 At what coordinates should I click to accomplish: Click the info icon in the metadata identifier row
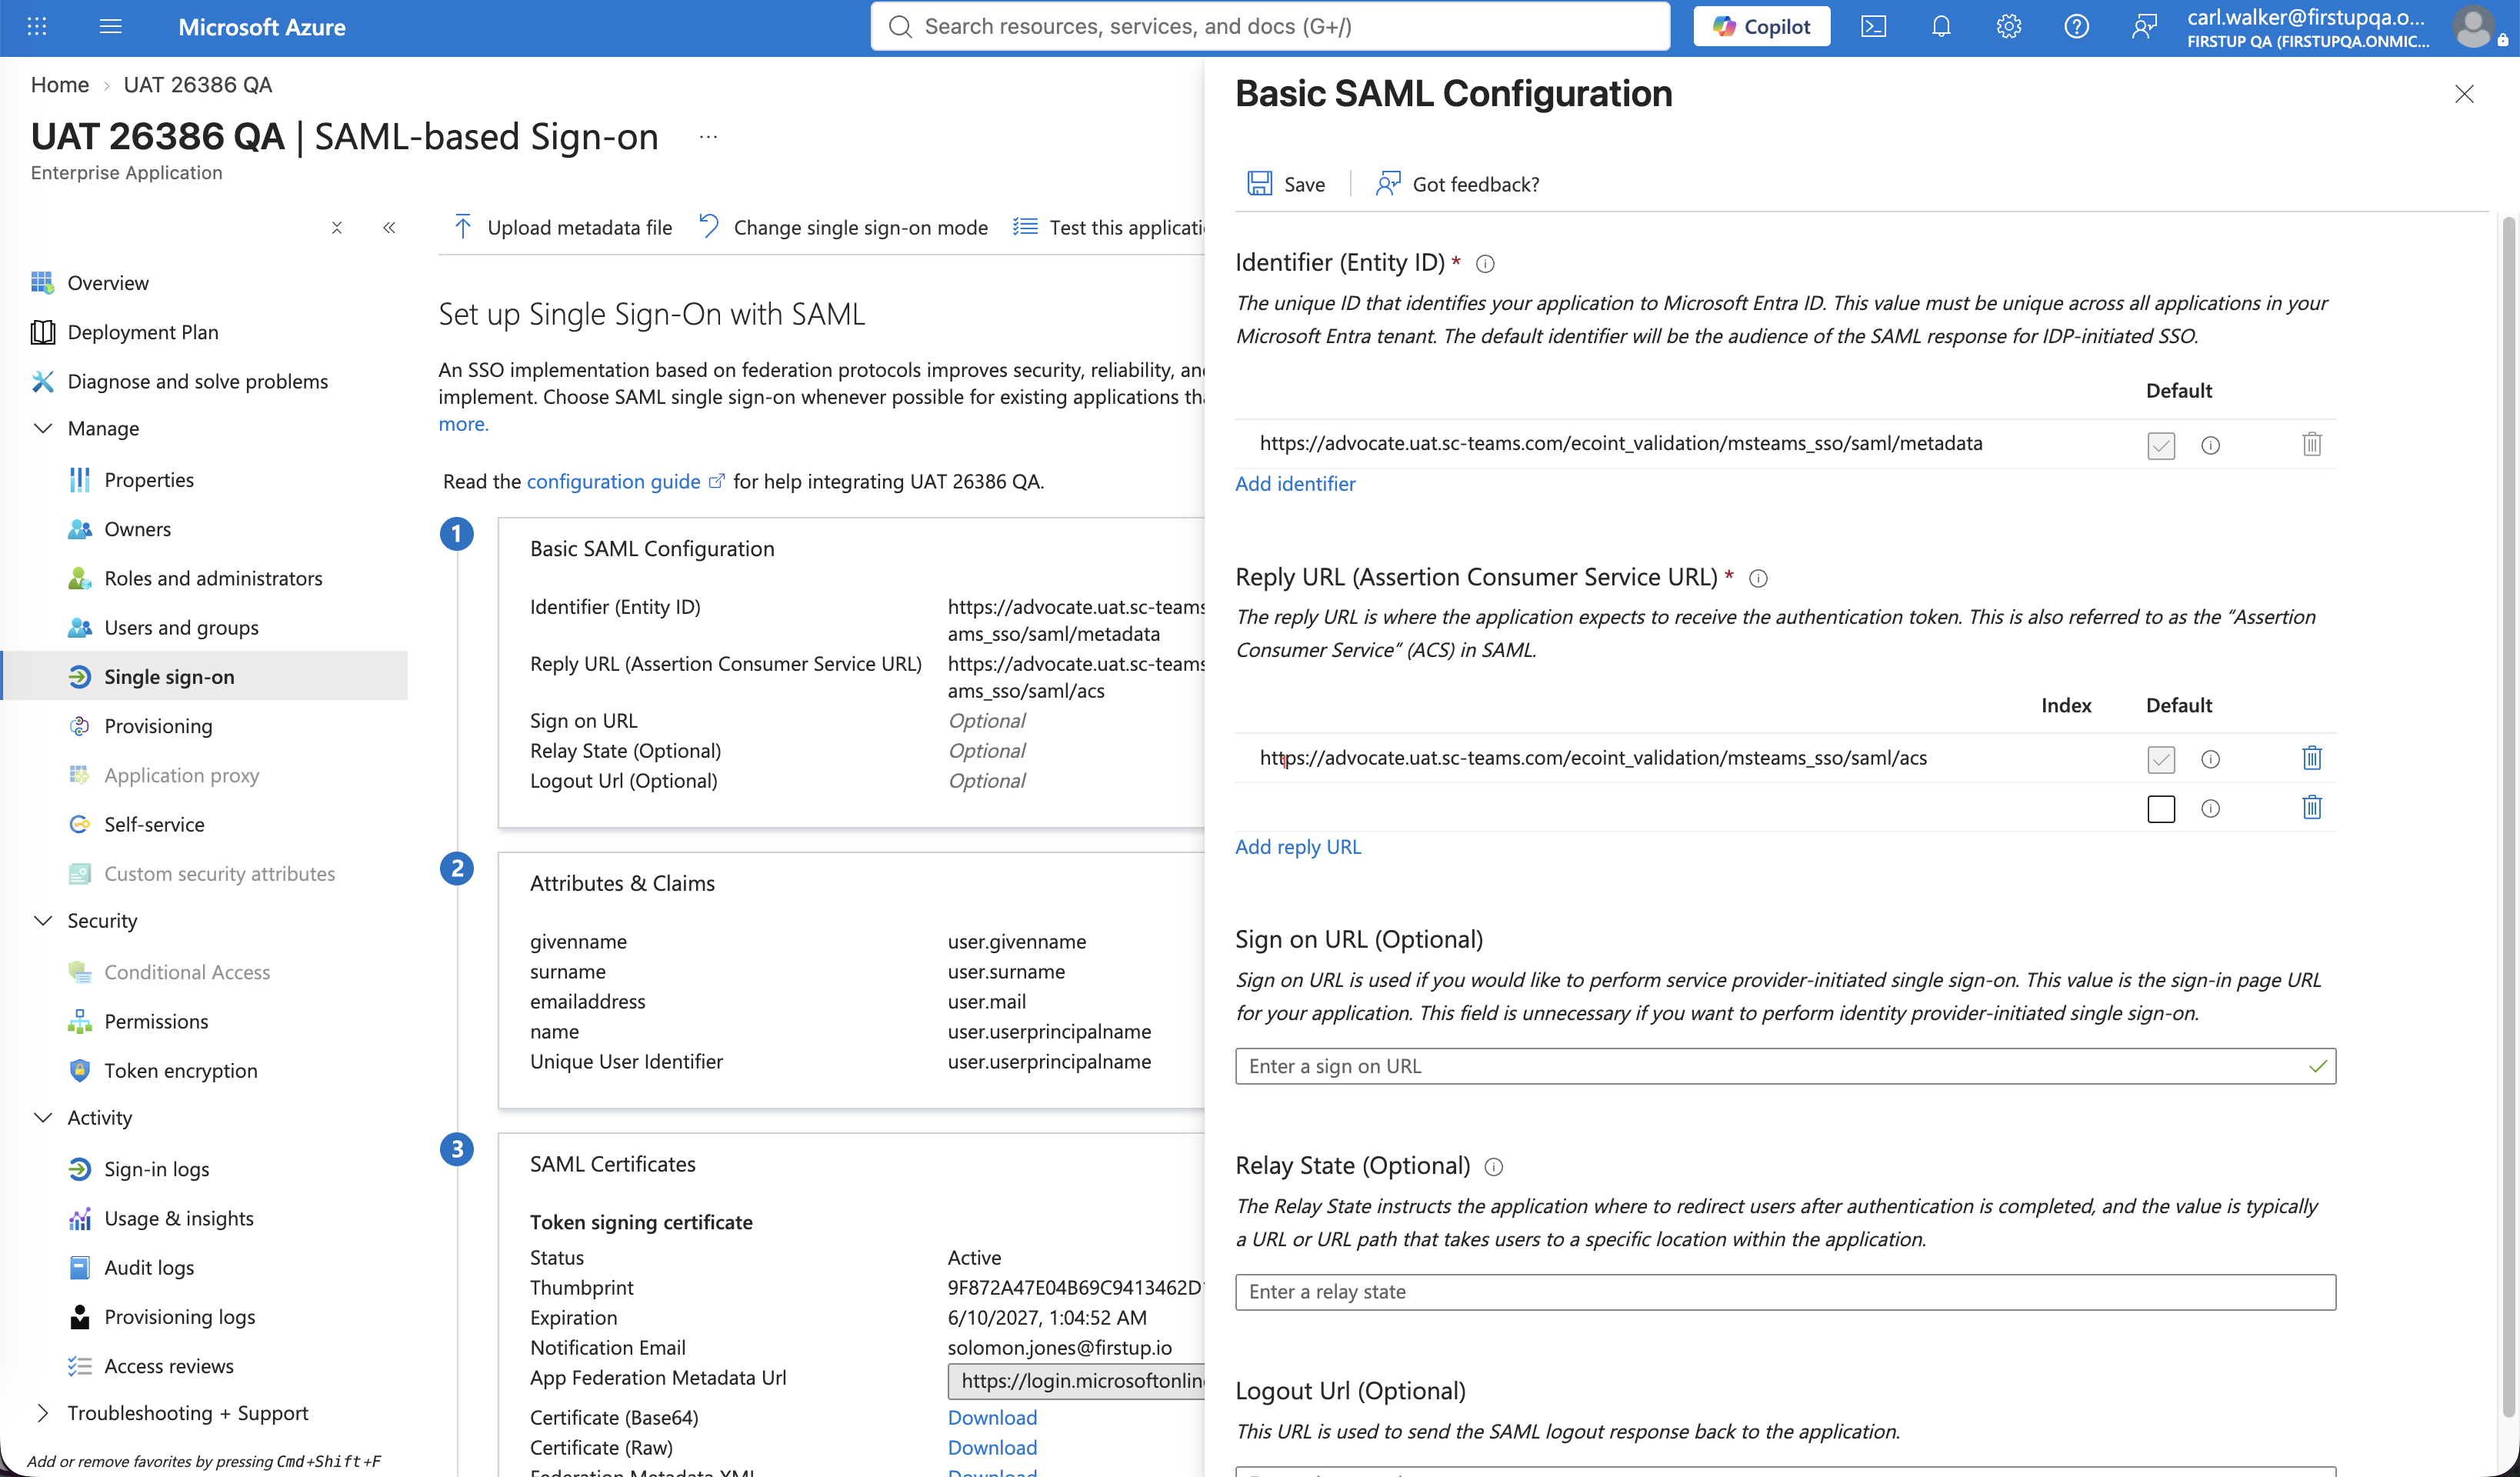pyautogui.click(x=2210, y=445)
